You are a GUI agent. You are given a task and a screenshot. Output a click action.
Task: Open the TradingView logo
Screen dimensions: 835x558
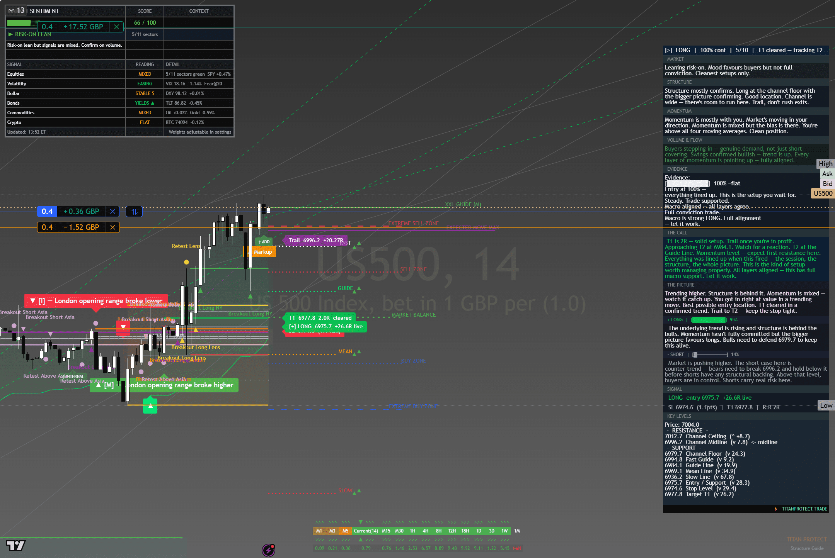point(15,545)
